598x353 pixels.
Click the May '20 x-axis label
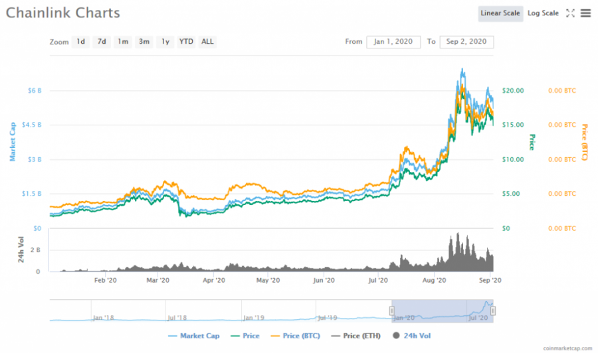click(x=268, y=280)
